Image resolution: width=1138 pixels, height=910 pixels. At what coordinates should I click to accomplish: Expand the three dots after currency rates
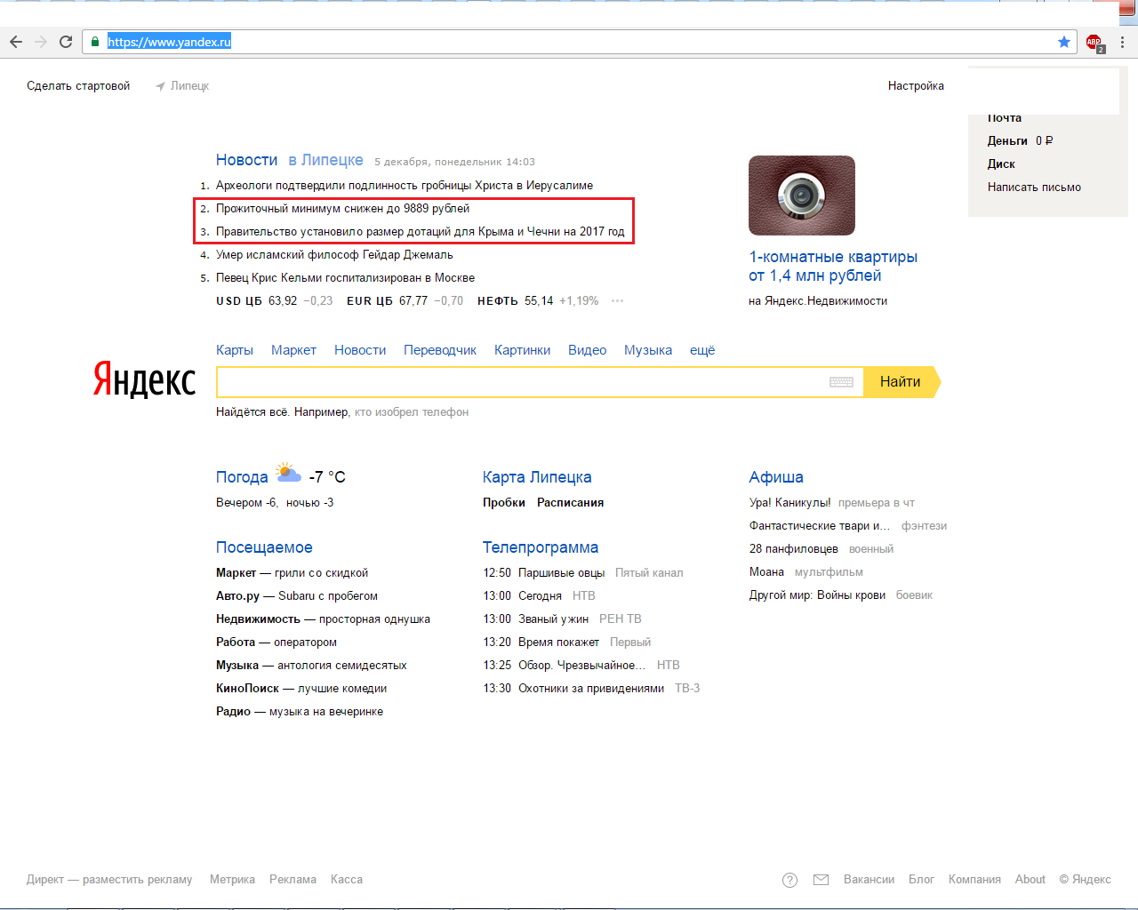617,301
